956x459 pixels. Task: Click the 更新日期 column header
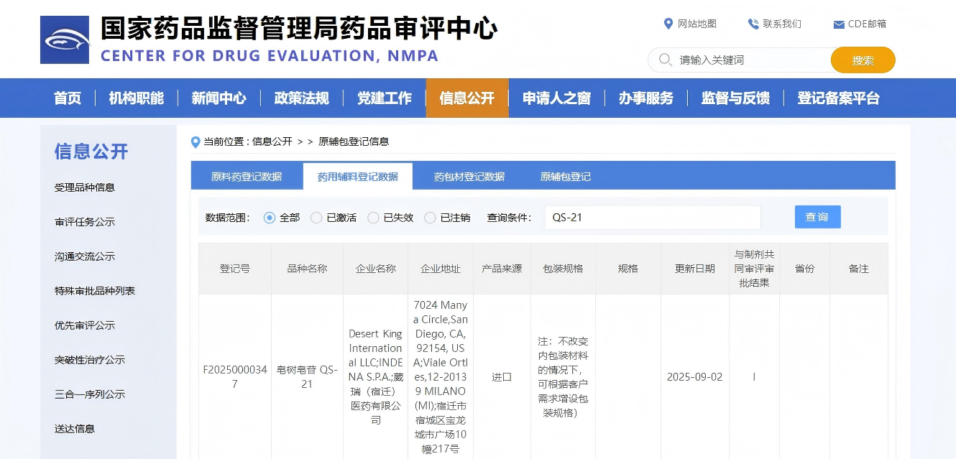(695, 269)
